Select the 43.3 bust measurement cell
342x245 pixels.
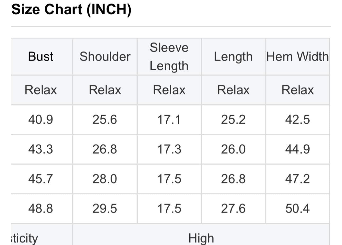click(41, 149)
